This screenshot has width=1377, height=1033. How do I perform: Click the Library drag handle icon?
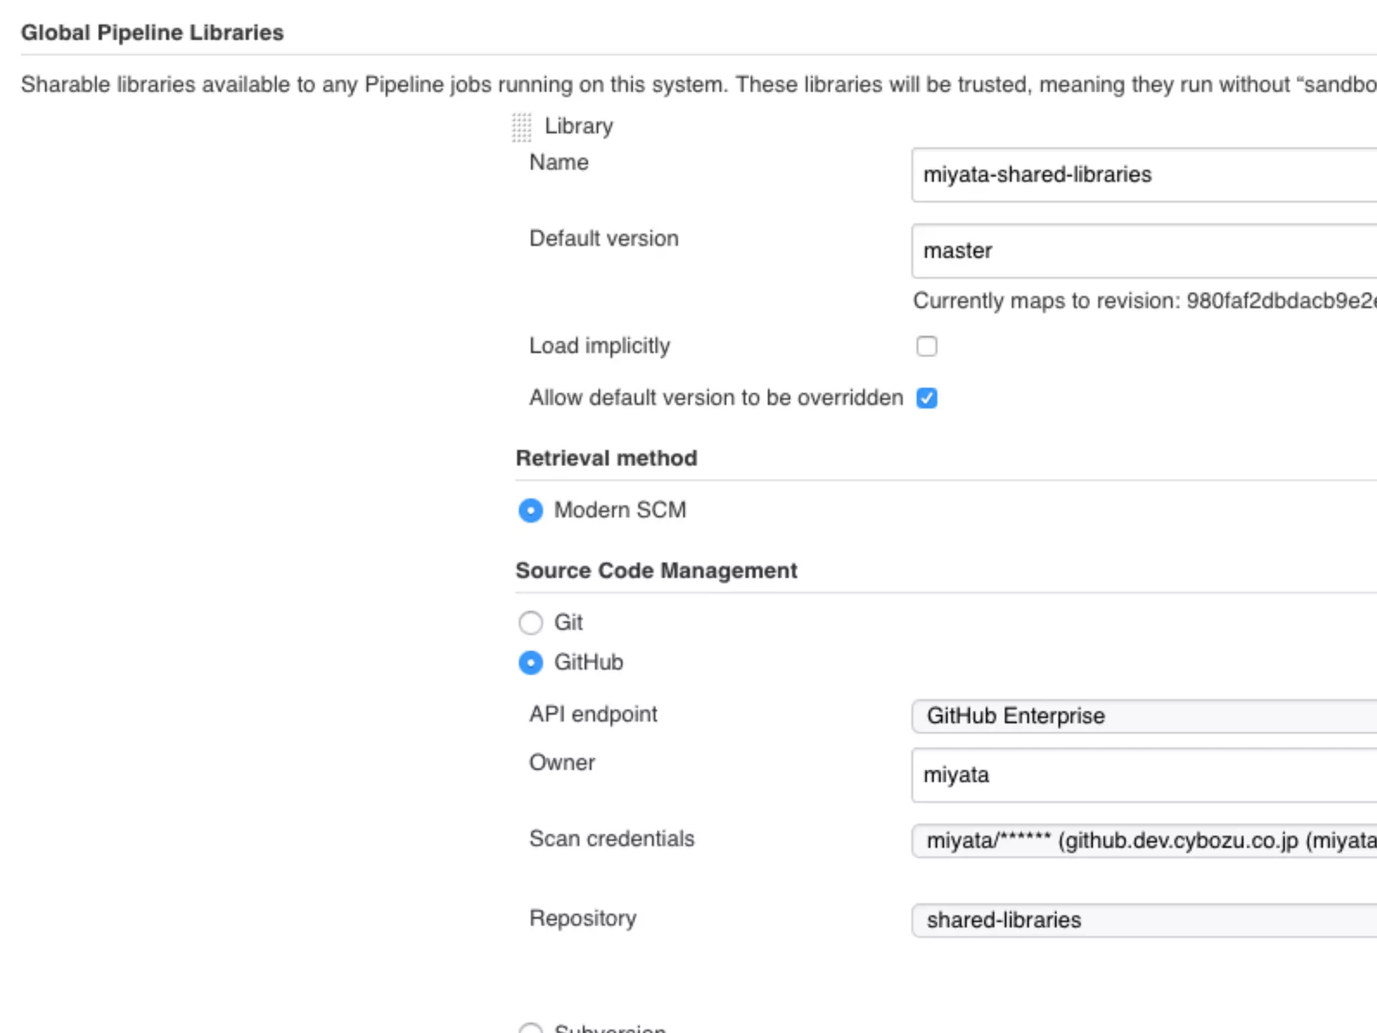[521, 127]
